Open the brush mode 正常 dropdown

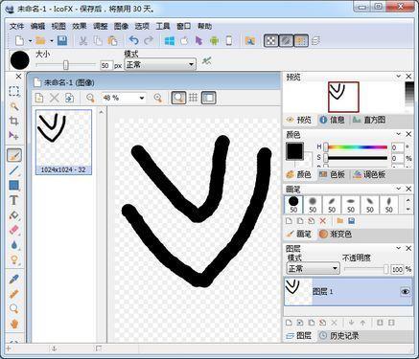tap(160, 64)
